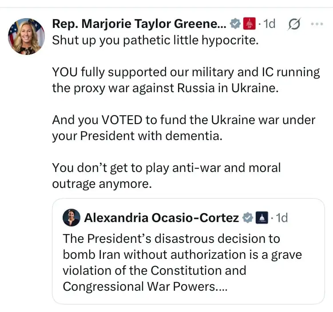This screenshot has height=312, width=333.
Task: Click the dark blue Capitol badge in quoted post
Action: [262, 218]
